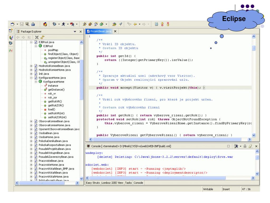This screenshot has height=203, width=270.
Task: Close the ProjektBean.java editor tab
Action: tap(115, 31)
